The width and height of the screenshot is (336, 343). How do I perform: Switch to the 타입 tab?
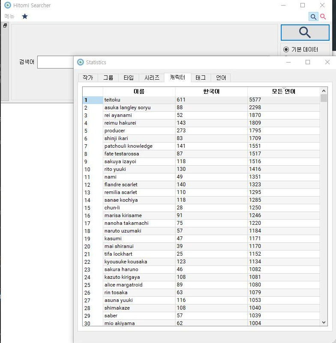click(x=128, y=78)
